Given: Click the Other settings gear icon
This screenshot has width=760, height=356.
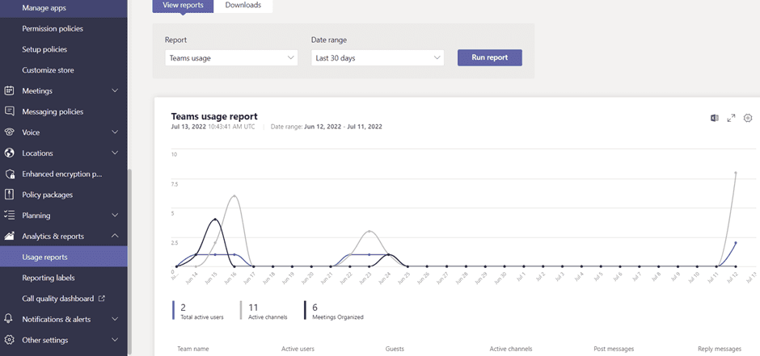Looking at the screenshot, I should tap(9, 340).
